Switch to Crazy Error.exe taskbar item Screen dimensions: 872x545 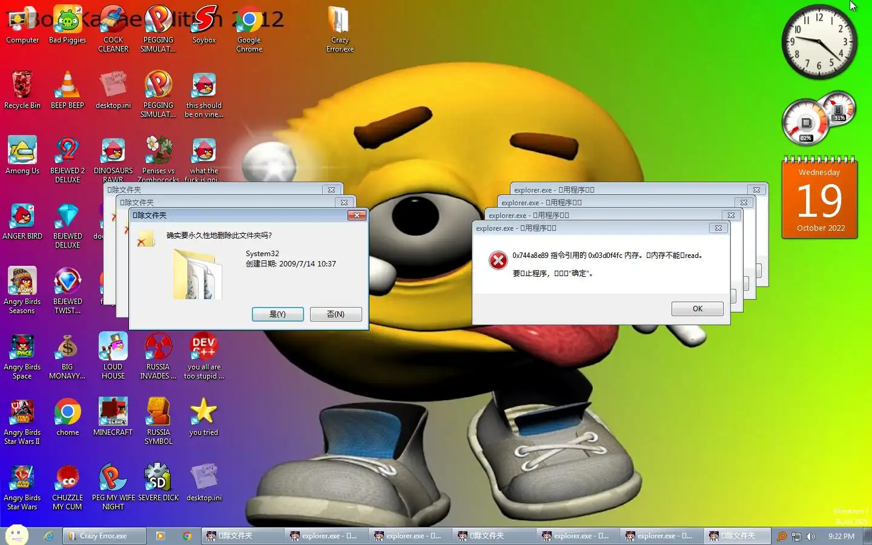click(x=104, y=536)
